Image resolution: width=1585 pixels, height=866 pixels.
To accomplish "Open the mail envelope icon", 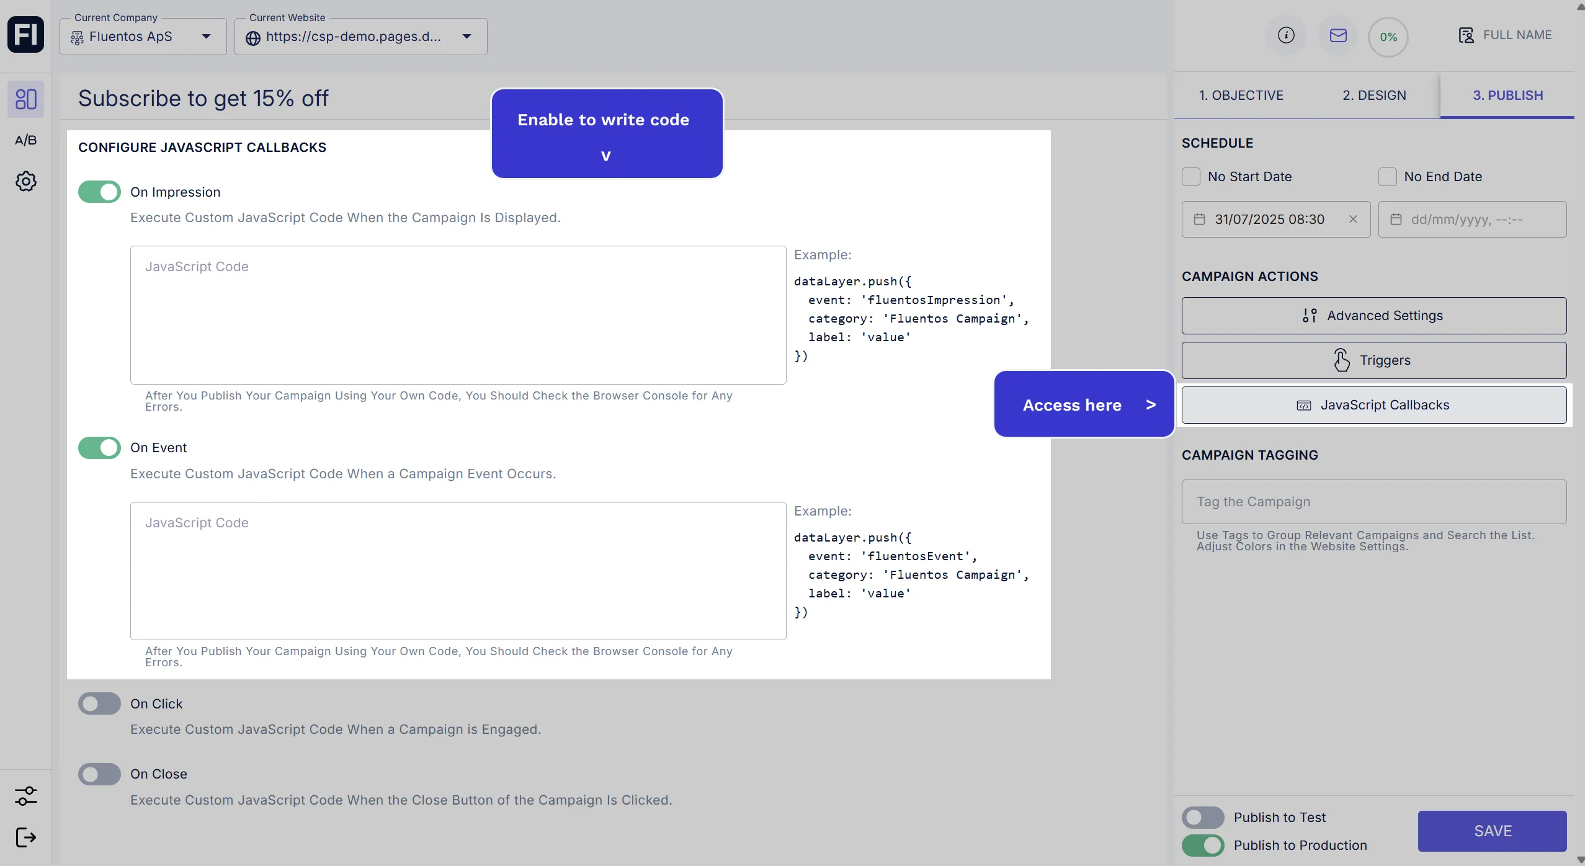I will pos(1338,35).
